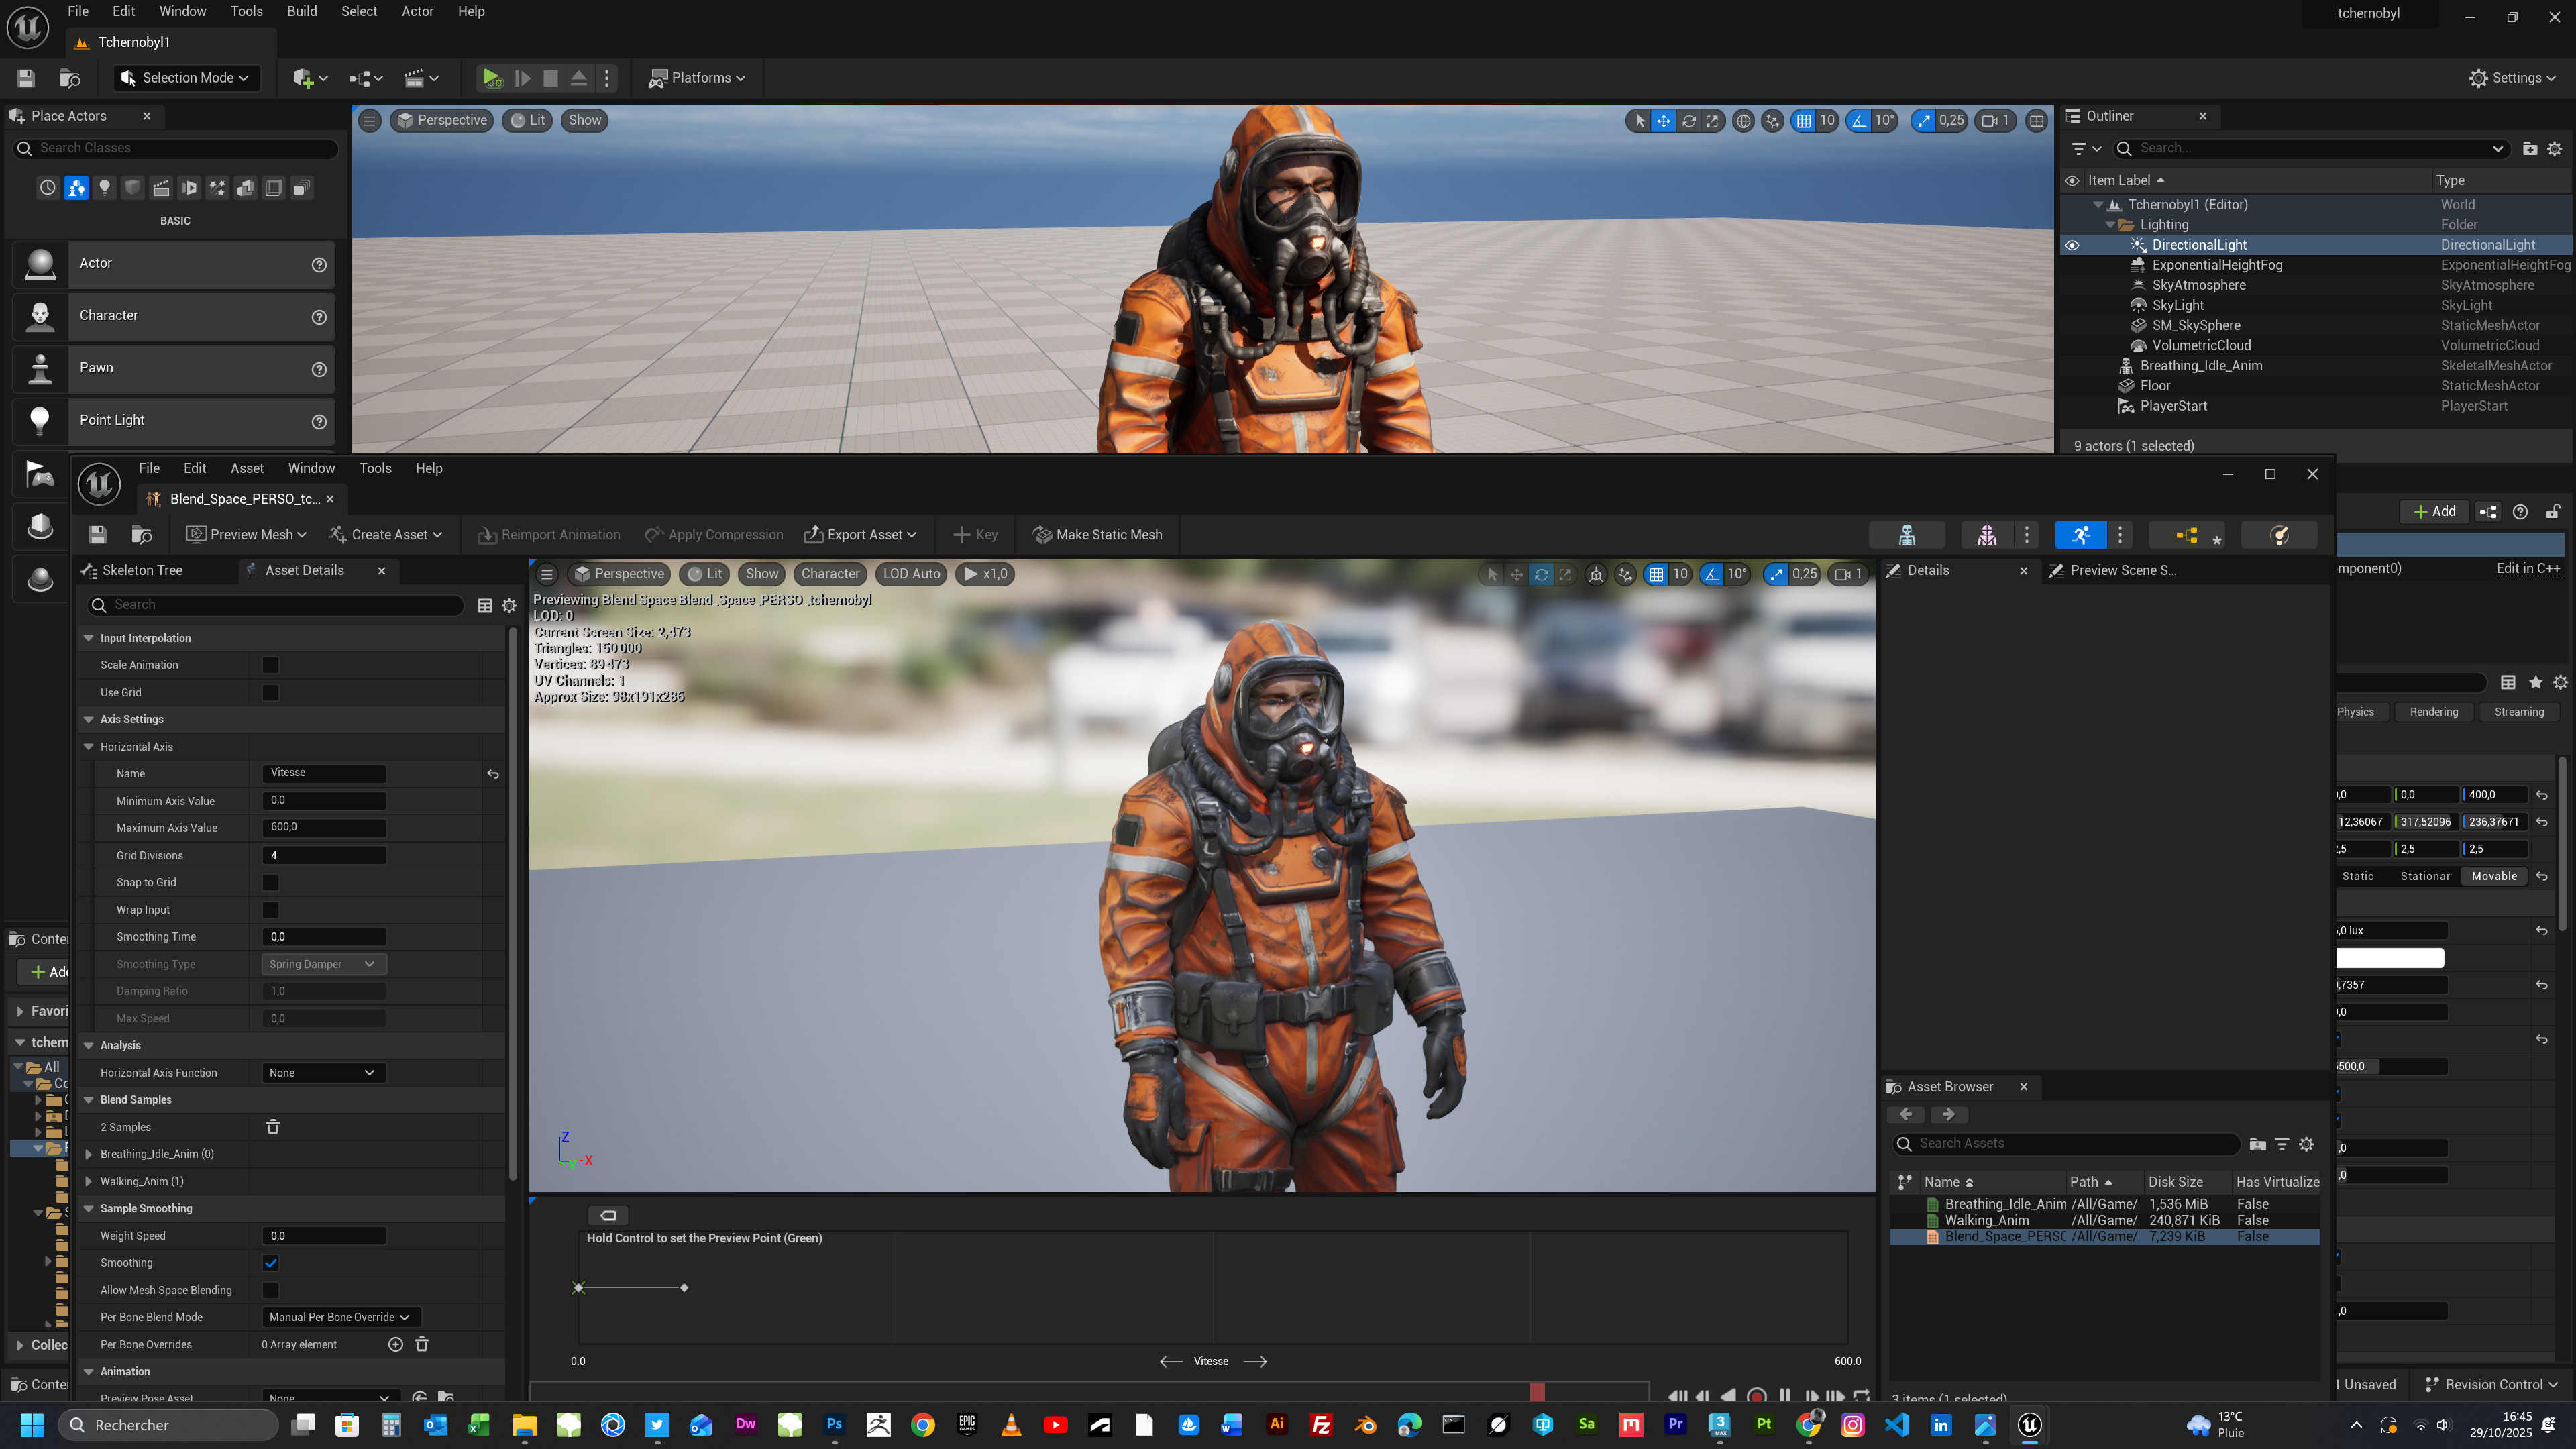Image resolution: width=2576 pixels, height=1449 pixels.
Task: Toggle grid snapping icon in main viewport
Action: tap(1803, 121)
